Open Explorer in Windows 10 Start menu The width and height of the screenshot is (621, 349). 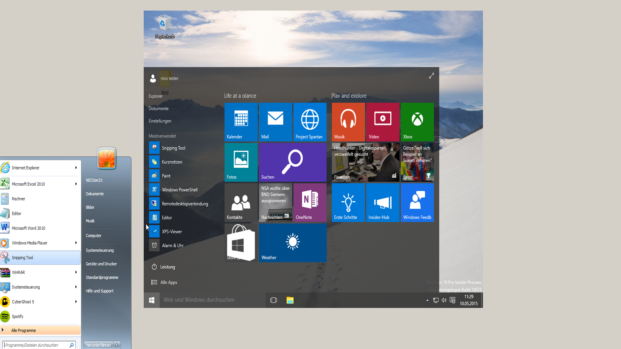tap(156, 96)
